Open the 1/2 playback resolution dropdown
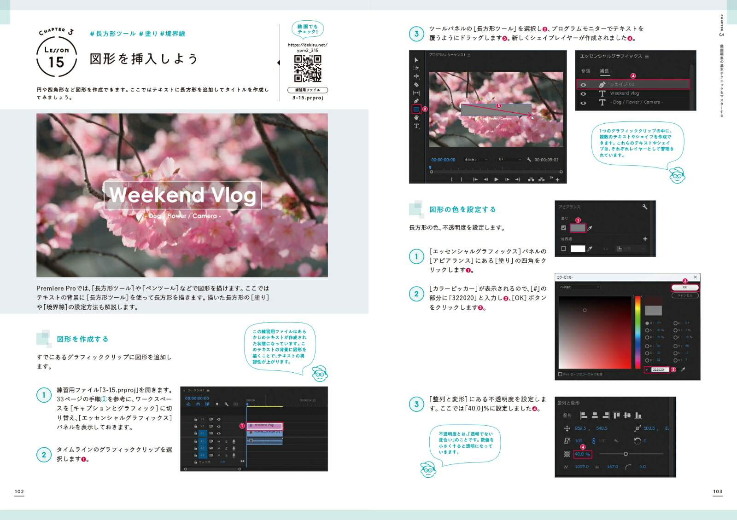Screen dimensions: 737x520 click(x=509, y=160)
